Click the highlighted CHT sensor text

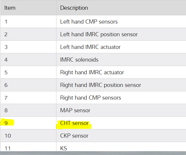click(74, 123)
